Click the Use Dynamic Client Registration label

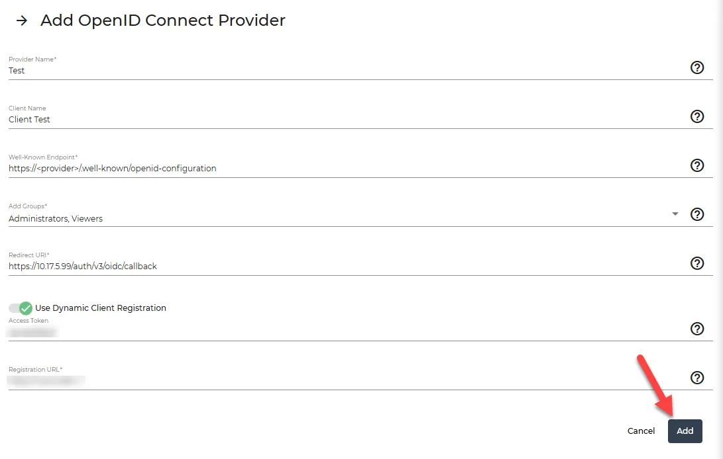pyautogui.click(x=101, y=308)
